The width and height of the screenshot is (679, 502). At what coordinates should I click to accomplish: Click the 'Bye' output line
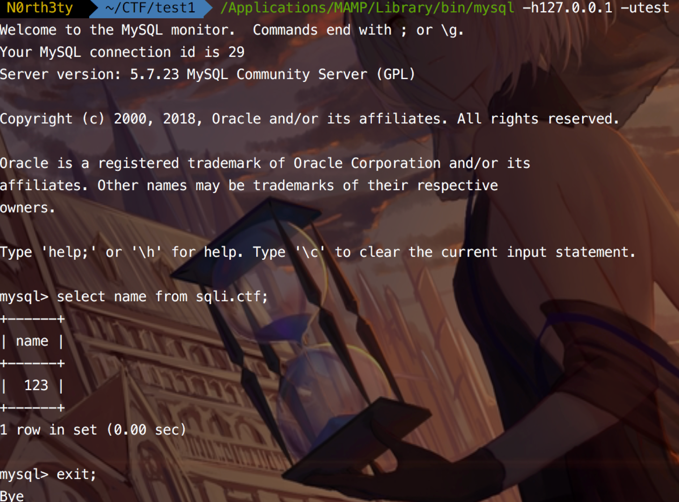(12, 496)
